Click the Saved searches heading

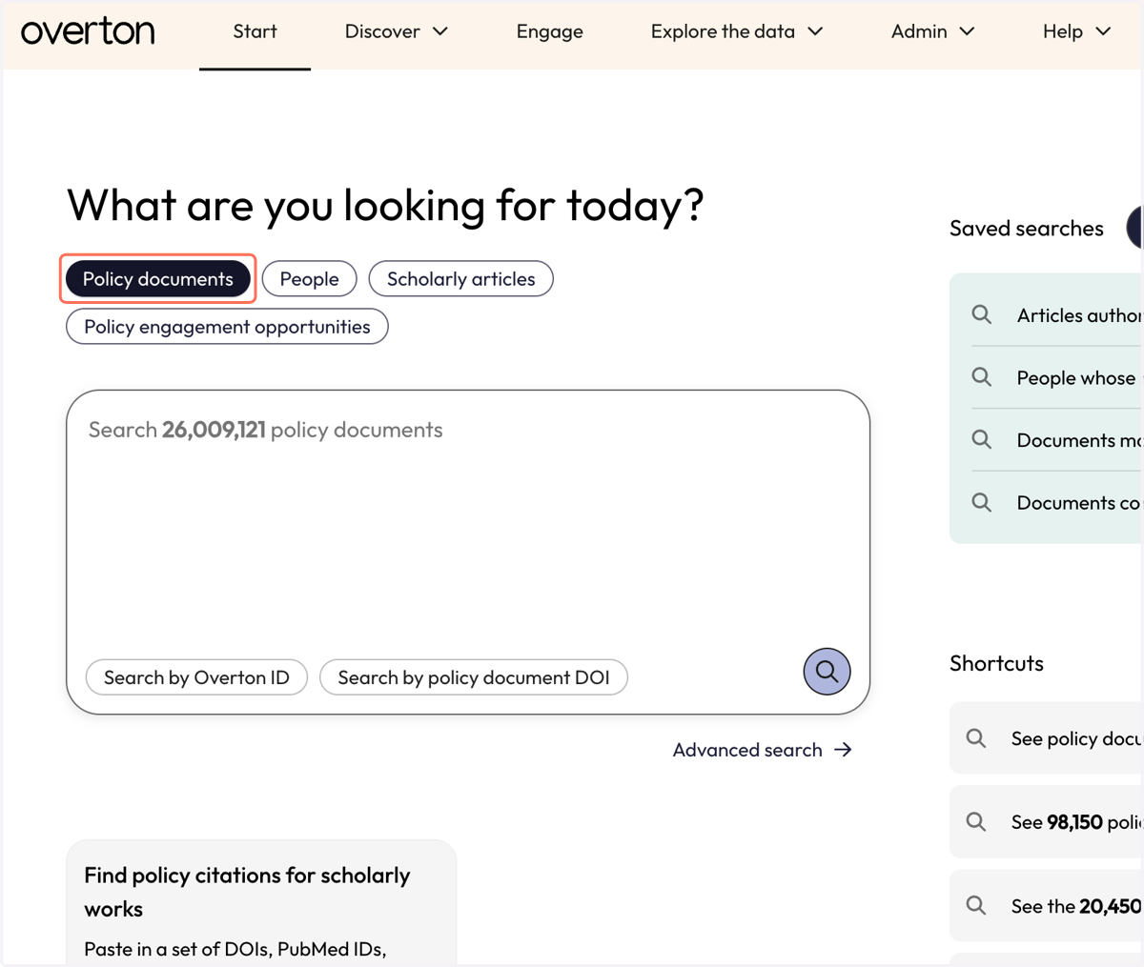click(x=1026, y=229)
